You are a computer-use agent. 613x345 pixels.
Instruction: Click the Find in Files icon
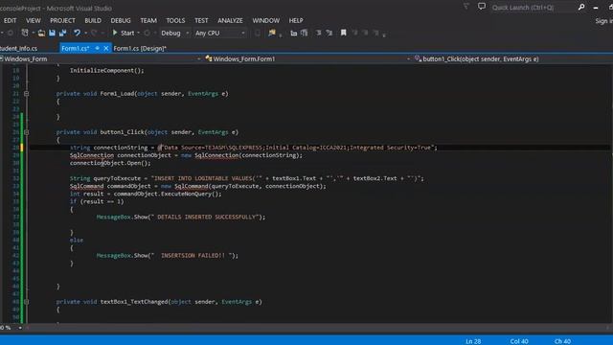click(272, 34)
